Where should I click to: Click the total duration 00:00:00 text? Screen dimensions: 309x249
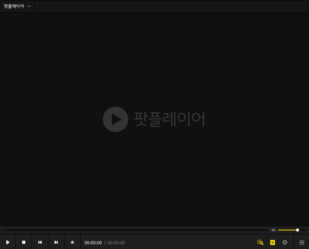(116, 243)
